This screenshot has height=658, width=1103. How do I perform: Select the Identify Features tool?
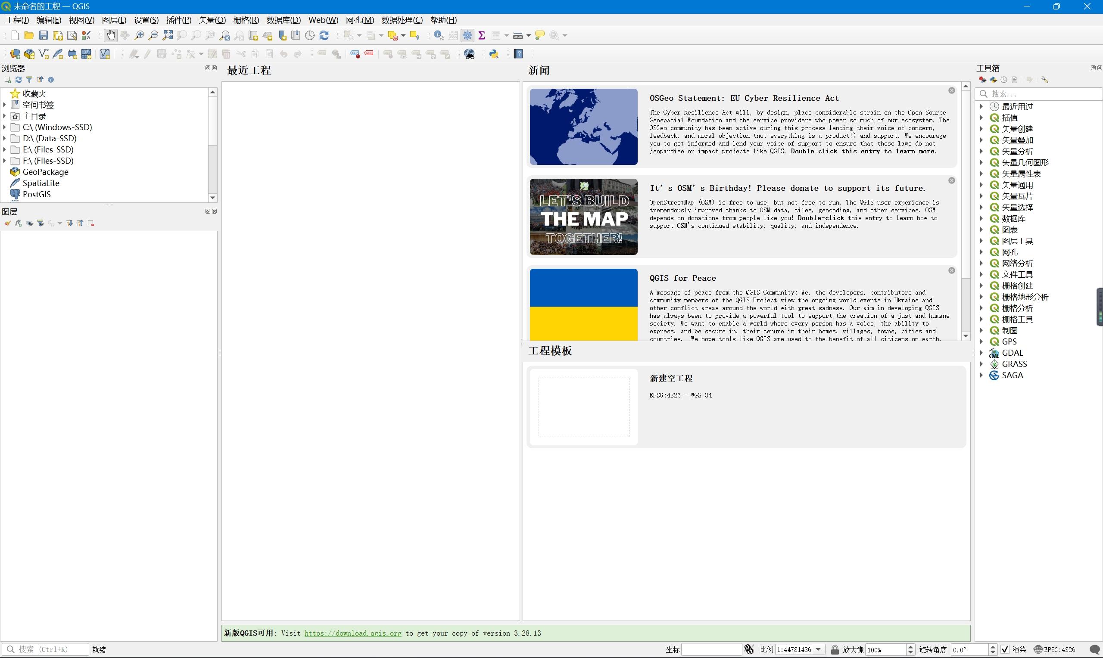pyautogui.click(x=439, y=35)
